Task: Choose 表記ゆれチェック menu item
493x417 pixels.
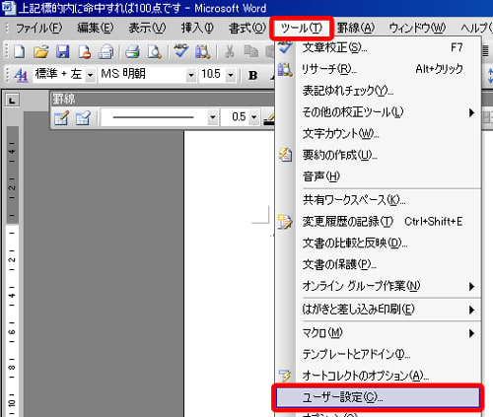Action: click(x=378, y=91)
